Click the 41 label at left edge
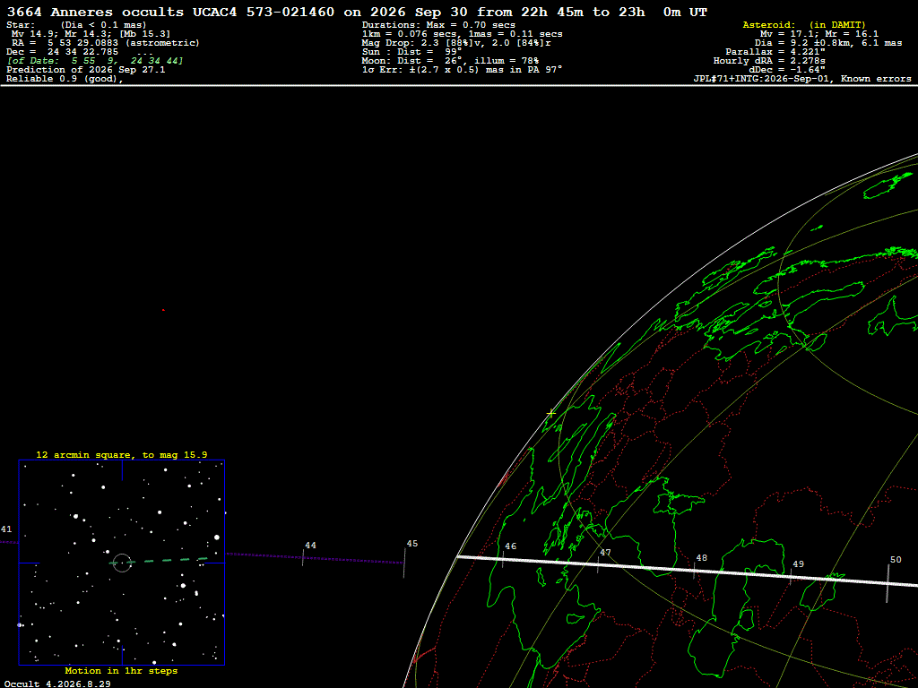The image size is (918, 688). [6, 529]
